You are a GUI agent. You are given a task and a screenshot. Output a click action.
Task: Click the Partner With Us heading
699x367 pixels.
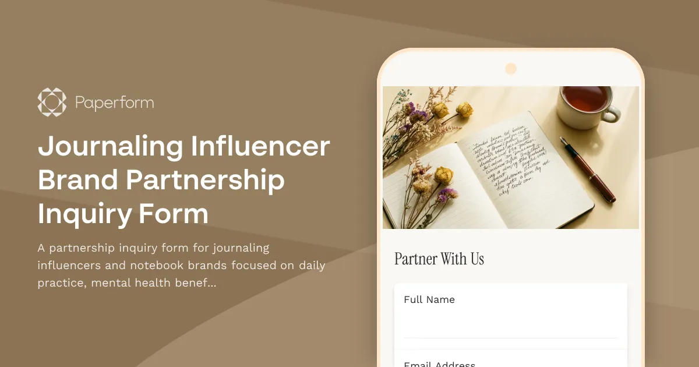coord(439,259)
